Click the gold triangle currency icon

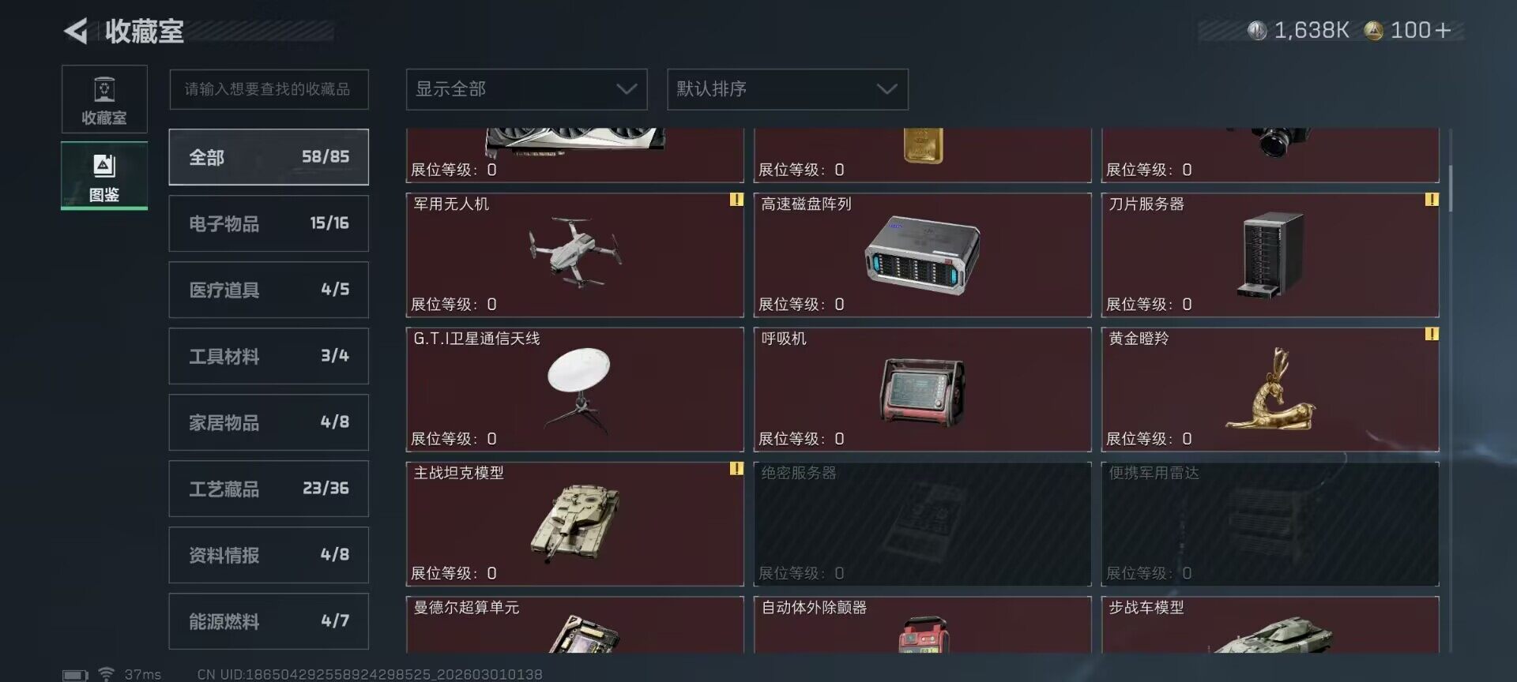pos(1373,31)
